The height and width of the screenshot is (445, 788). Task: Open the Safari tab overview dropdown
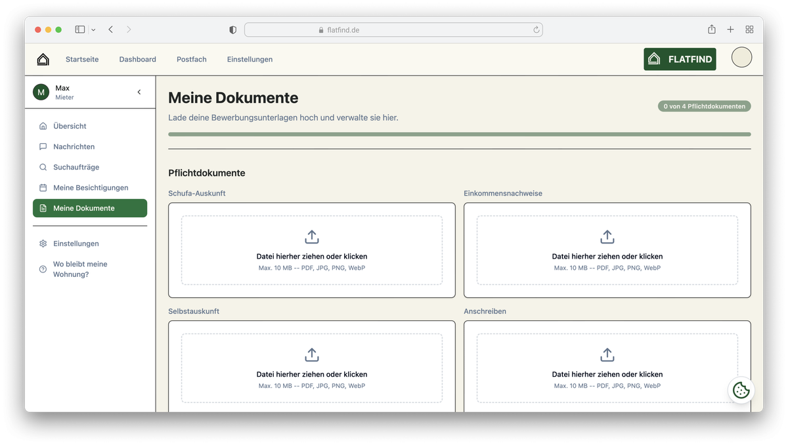coord(93,30)
